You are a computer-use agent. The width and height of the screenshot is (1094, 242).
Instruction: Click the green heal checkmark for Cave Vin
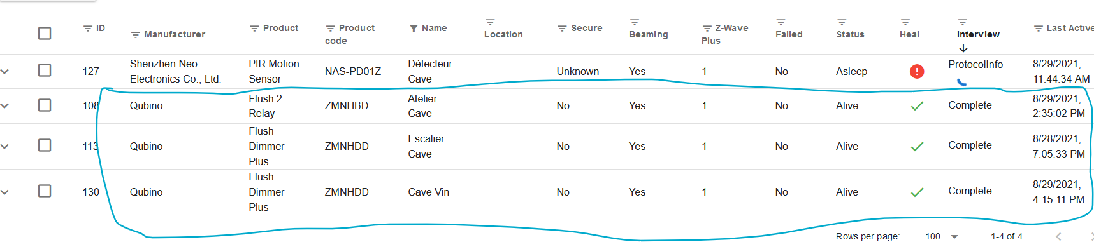coord(917,192)
